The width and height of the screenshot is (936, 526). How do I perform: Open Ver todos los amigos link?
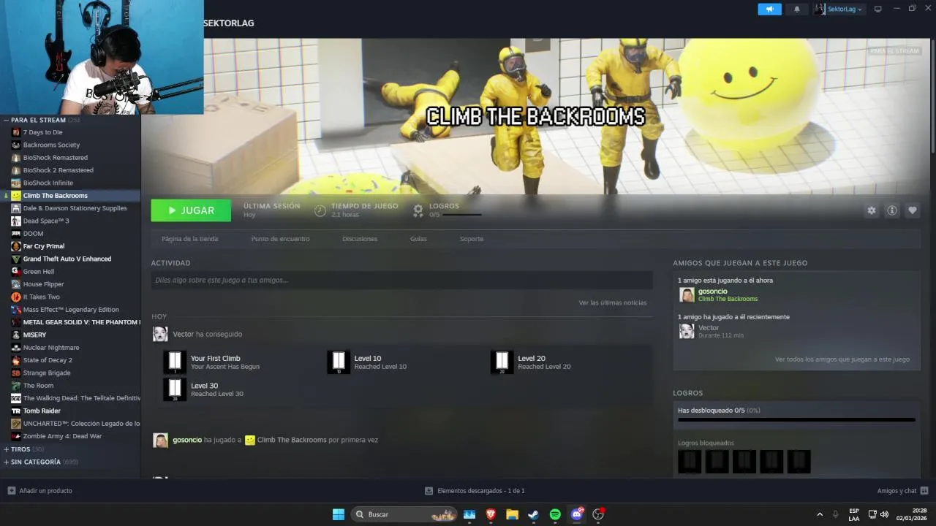(842, 359)
